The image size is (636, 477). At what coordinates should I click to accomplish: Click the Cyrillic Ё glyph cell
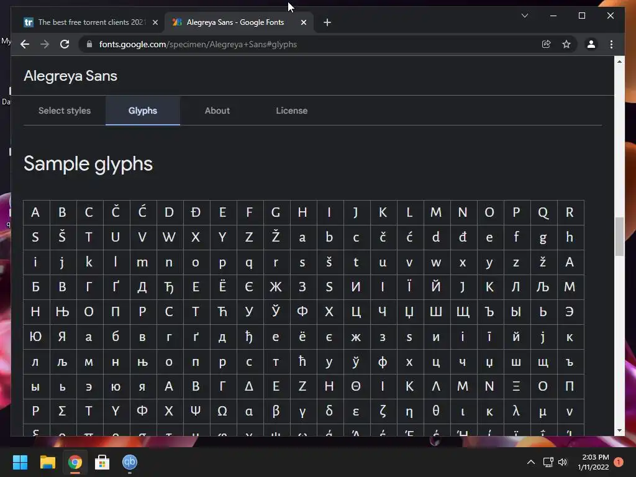tap(222, 287)
